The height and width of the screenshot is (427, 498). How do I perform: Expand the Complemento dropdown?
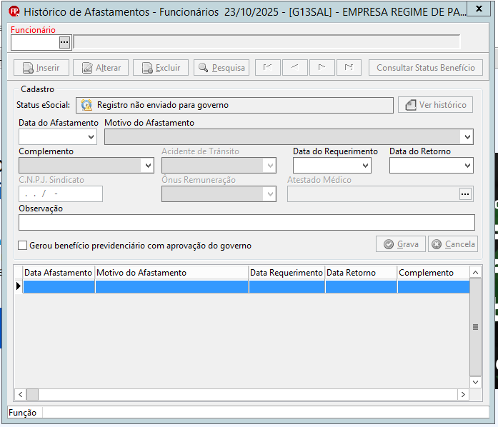coord(148,166)
